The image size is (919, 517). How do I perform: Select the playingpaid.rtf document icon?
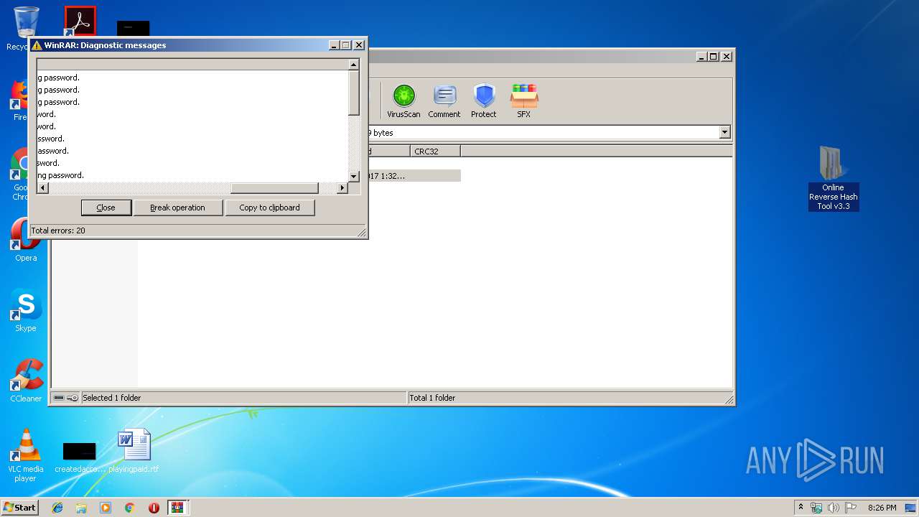pyautogui.click(x=134, y=451)
